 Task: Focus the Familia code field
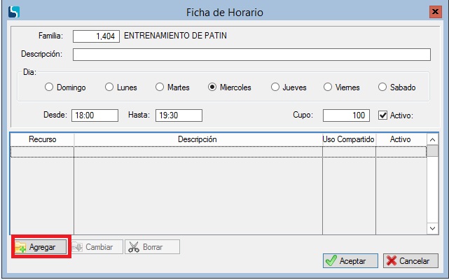click(97, 36)
